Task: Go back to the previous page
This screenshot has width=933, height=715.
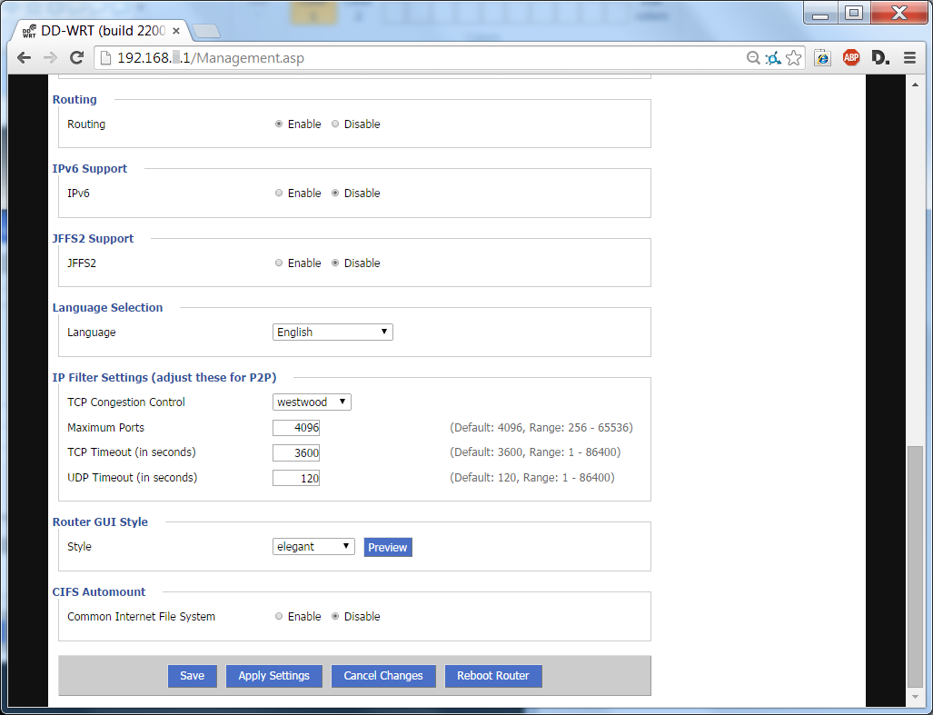Action: pos(24,58)
